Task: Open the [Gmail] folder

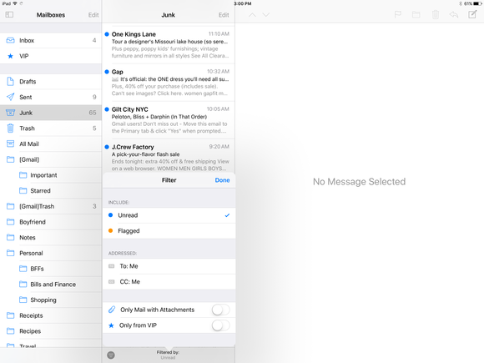Action: coord(51,159)
